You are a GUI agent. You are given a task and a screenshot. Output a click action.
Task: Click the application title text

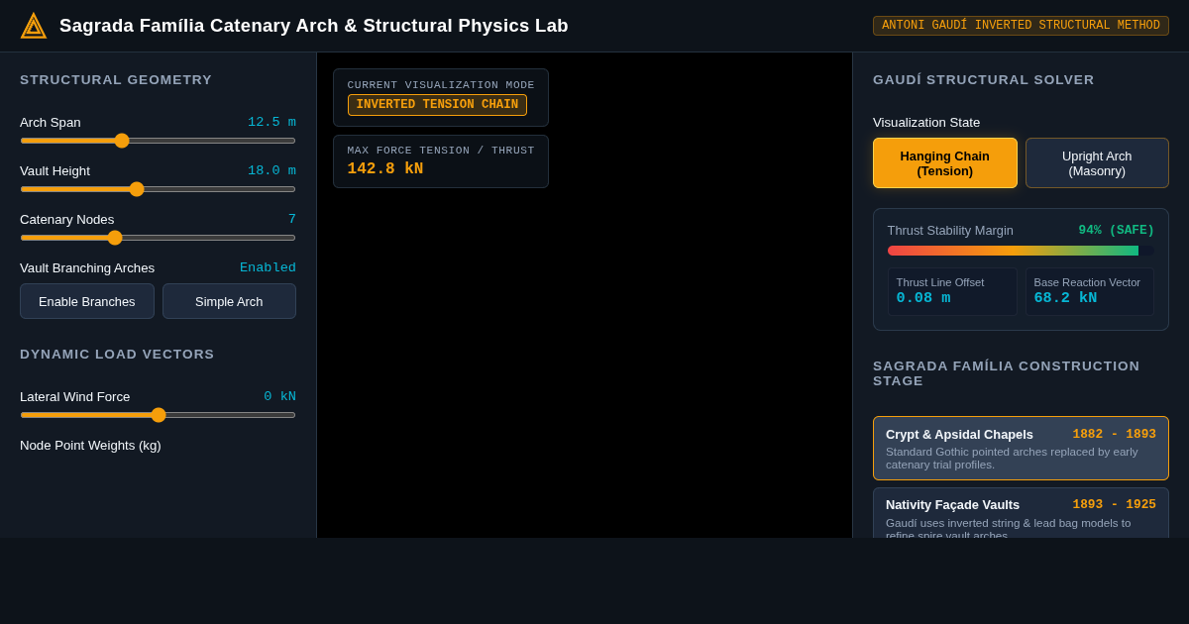tap(314, 26)
